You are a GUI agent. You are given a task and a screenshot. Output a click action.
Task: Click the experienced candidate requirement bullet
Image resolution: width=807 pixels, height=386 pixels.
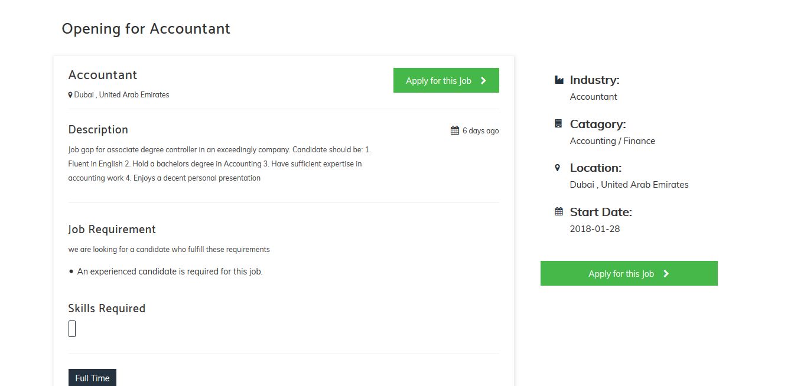point(170,271)
